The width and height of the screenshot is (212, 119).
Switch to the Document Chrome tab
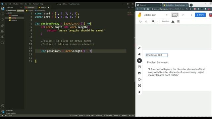pos(149,5)
